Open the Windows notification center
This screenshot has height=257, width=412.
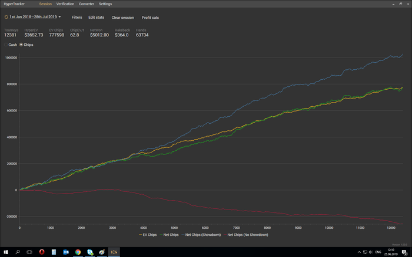404,252
